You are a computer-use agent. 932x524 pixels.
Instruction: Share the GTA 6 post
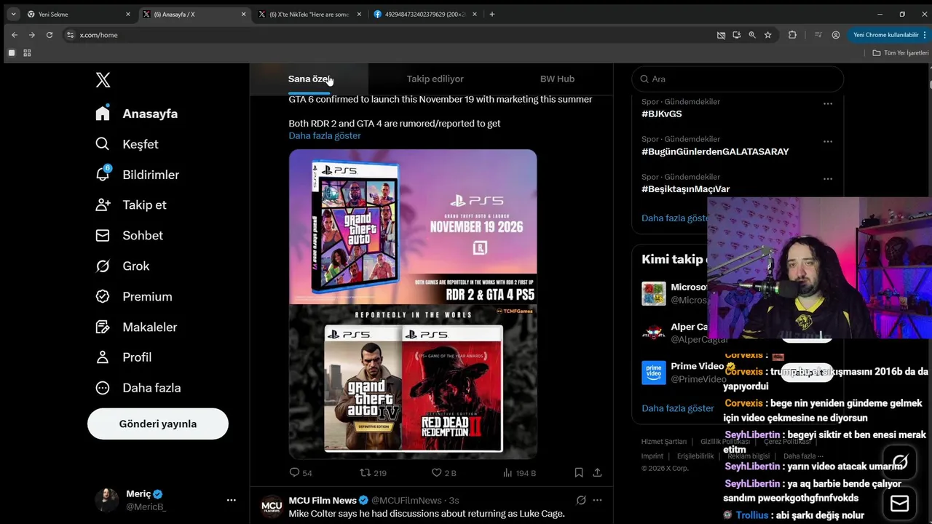[597, 472]
